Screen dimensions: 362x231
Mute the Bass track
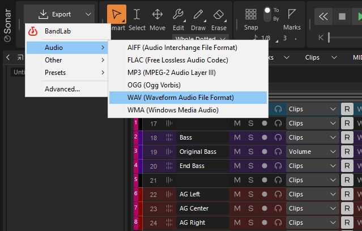pos(237,137)
